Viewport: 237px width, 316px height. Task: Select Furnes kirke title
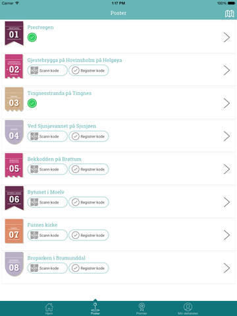click(42, 225)
